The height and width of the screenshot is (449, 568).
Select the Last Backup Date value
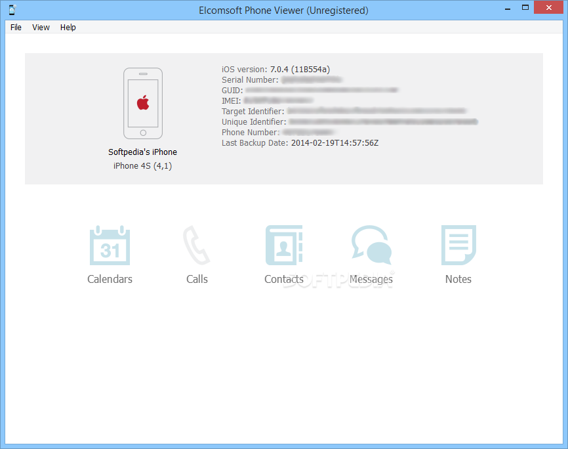[335, 143]
